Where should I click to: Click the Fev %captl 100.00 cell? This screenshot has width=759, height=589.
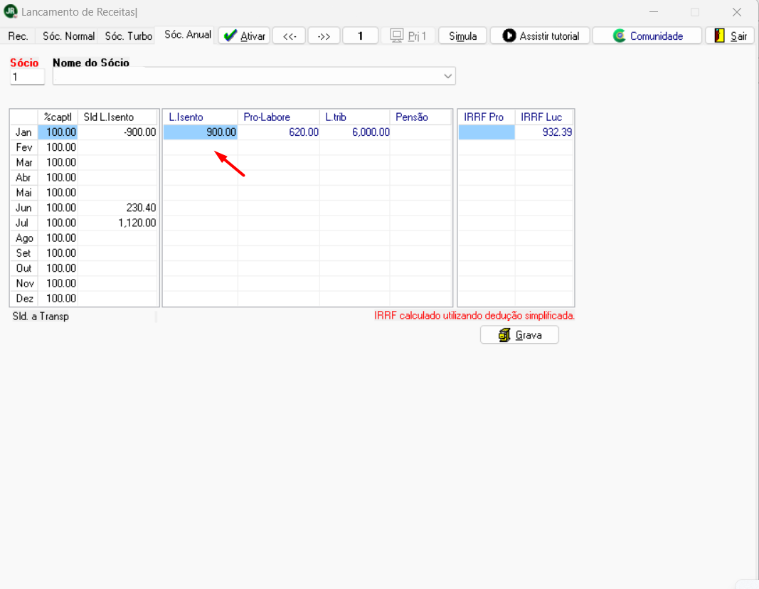58,147
